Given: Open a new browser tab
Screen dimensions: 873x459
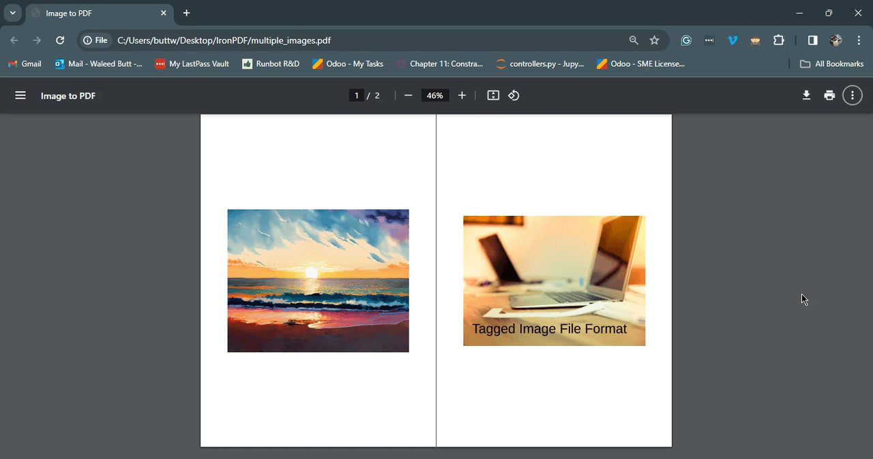Looking at the screenshot, I should coord(186,13).
